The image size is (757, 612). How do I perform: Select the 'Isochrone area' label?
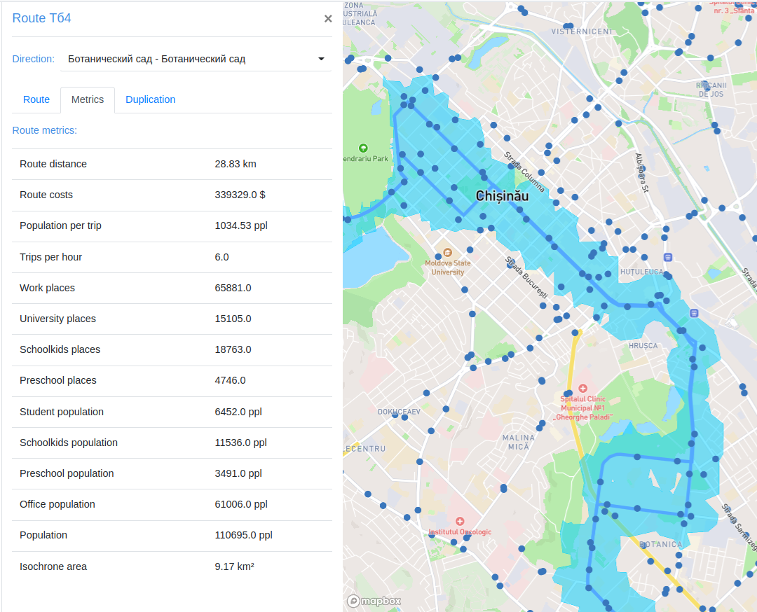[53, 566]
